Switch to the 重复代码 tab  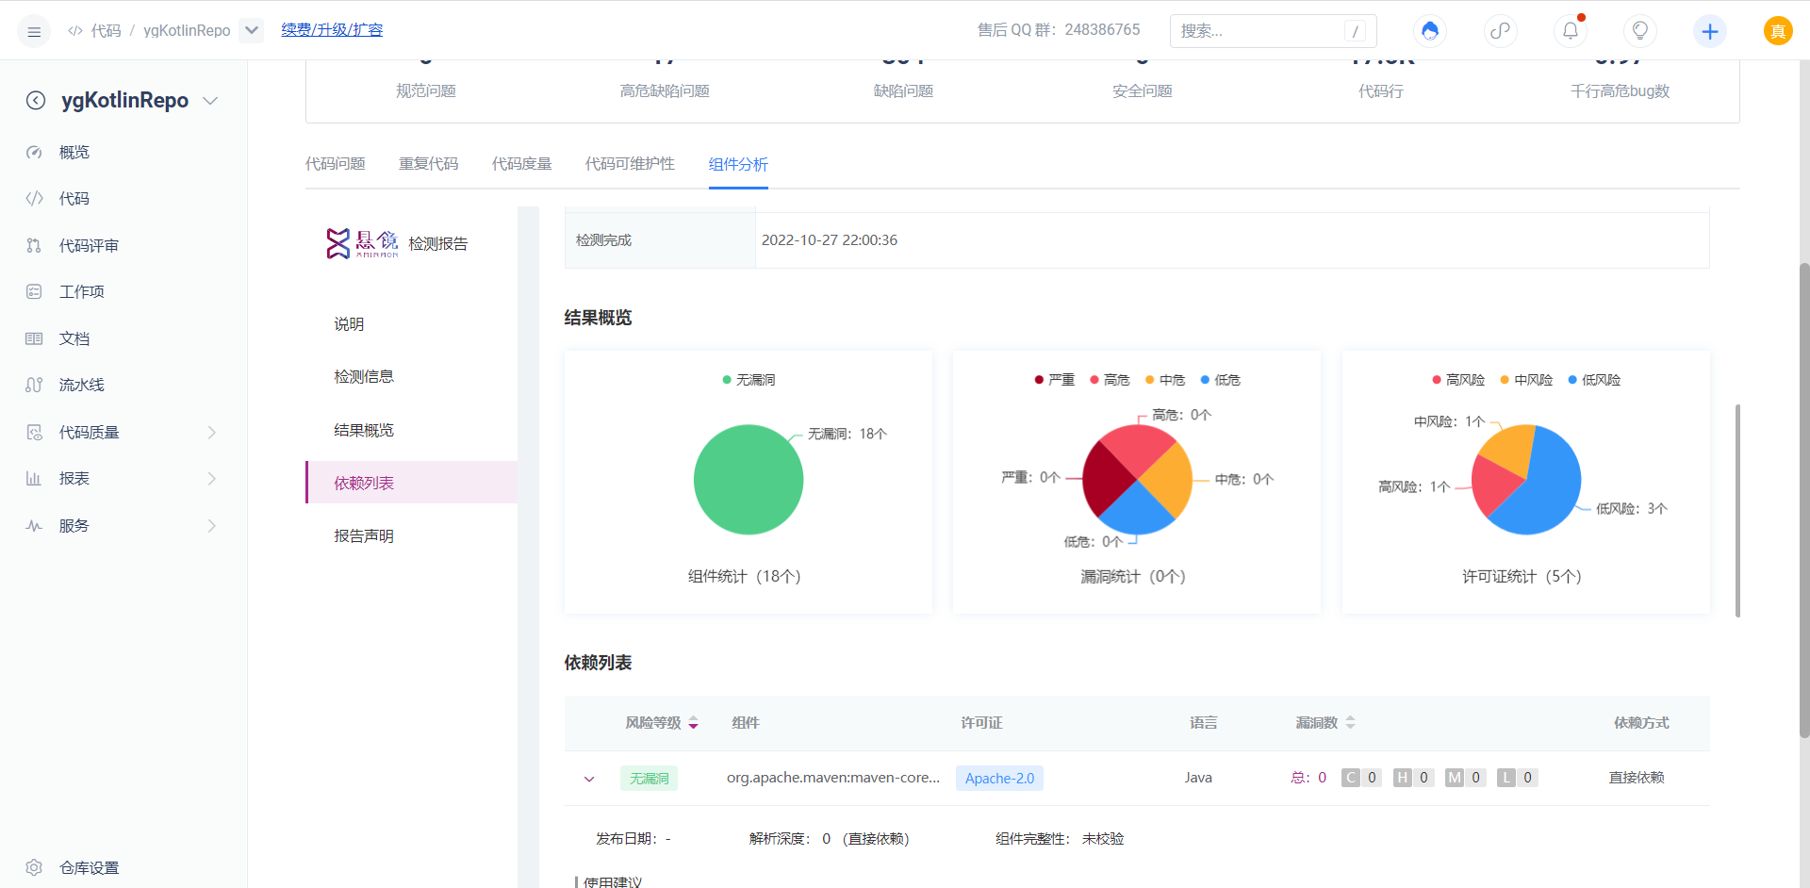[x=429, y=164]
